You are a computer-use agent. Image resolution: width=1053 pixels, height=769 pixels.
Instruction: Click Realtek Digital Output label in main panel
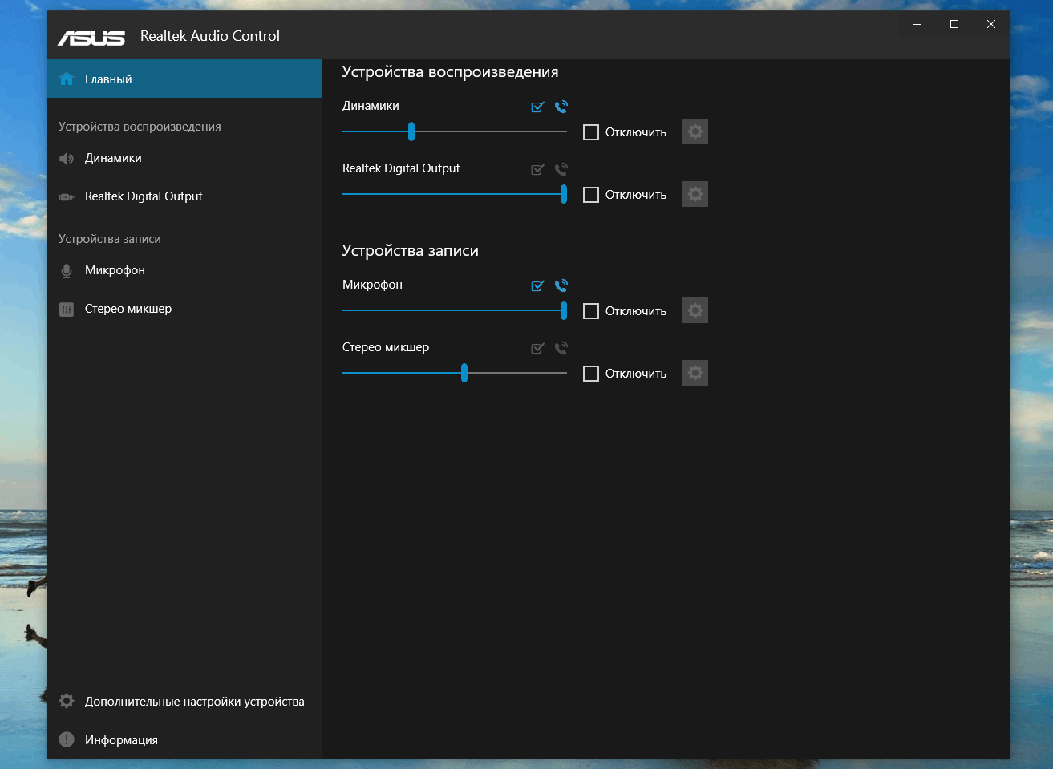coord(401,168)
